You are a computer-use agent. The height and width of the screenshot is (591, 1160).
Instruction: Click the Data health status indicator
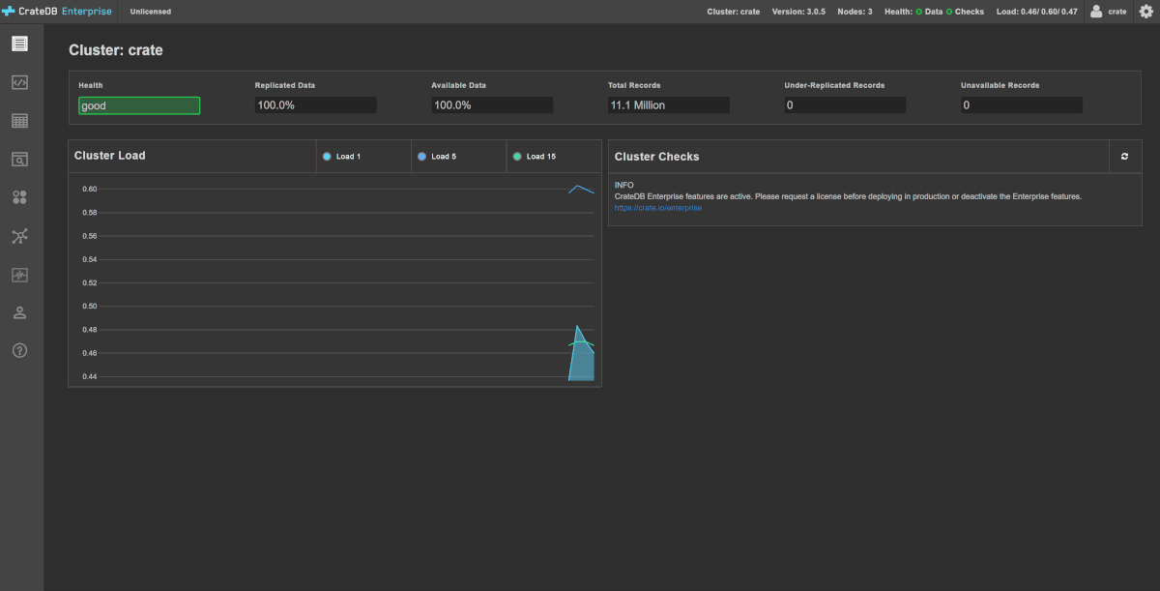tap(929, 12)
